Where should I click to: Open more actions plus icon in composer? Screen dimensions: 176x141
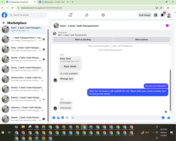coord(54,118)
